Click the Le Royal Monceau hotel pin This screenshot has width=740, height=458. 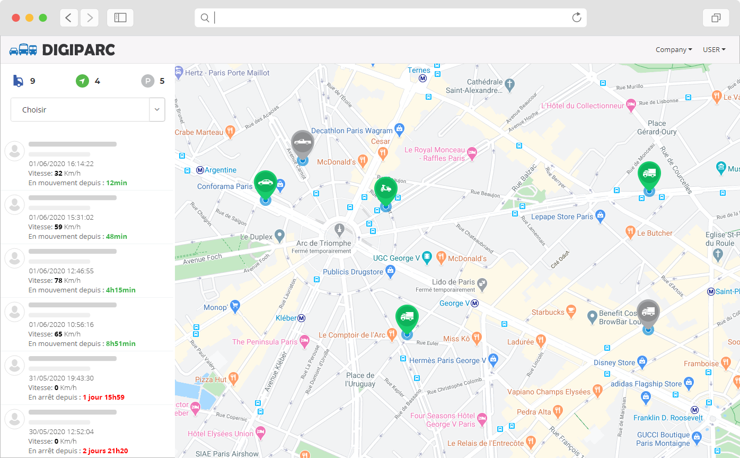tap(472, 153)
